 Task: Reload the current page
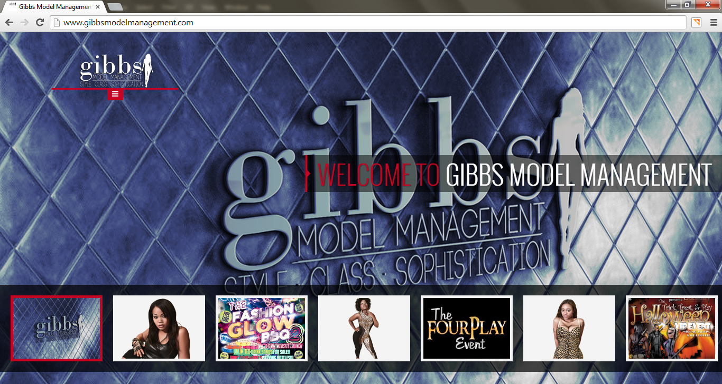click(40, 22)
